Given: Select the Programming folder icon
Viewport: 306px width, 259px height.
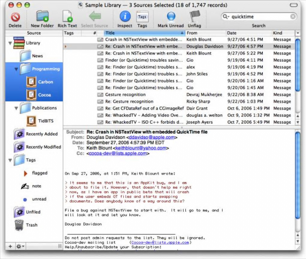Looking at the screenshot, I should 25,69.
